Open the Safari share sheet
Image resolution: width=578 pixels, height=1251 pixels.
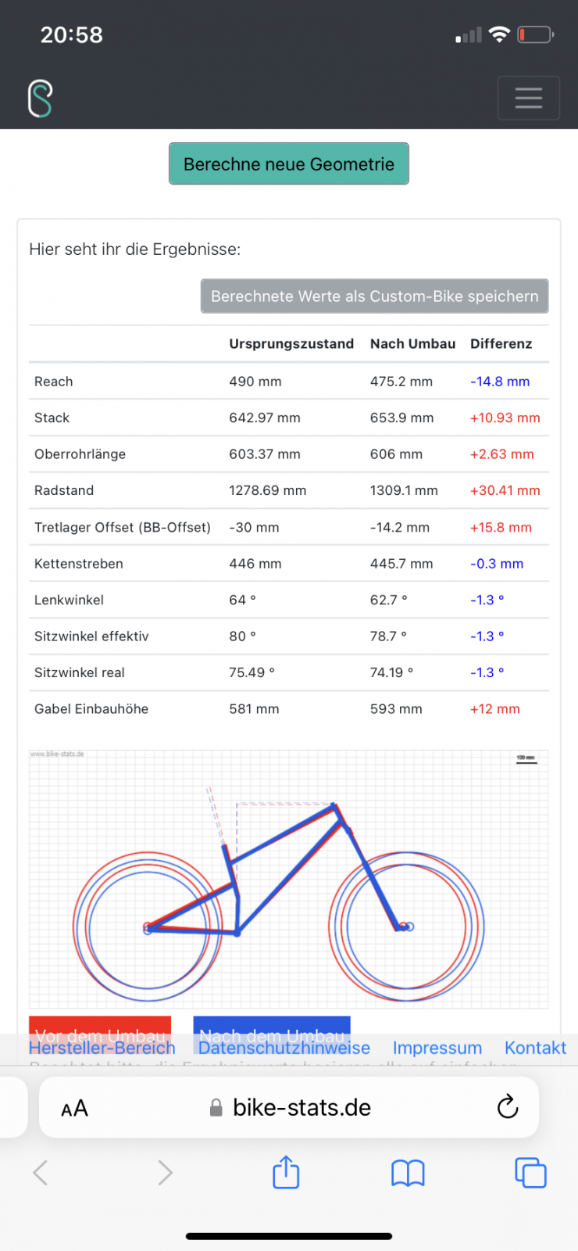(286, 1172)
